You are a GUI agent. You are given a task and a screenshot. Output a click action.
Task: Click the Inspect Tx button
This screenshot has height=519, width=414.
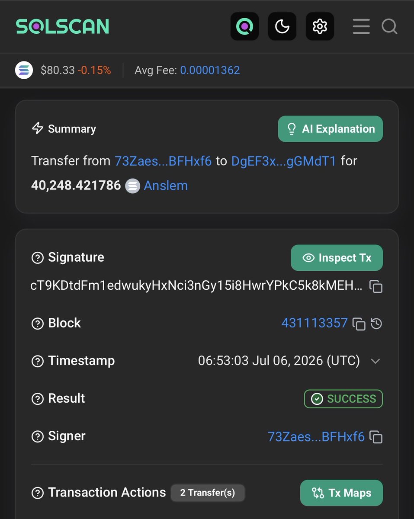point(337,258)
